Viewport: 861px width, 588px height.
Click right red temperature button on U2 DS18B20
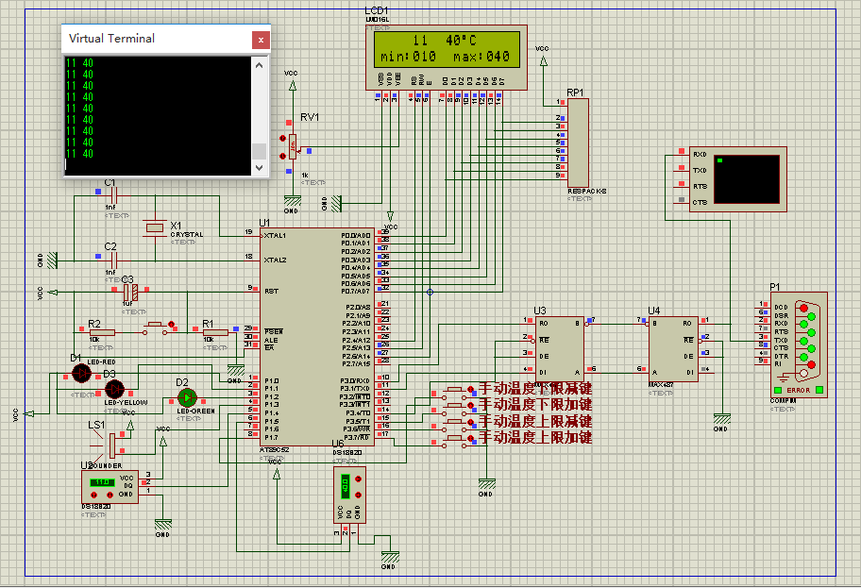[110, 496]
